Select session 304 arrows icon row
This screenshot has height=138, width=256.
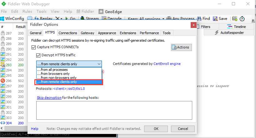(x=3, y=123)
